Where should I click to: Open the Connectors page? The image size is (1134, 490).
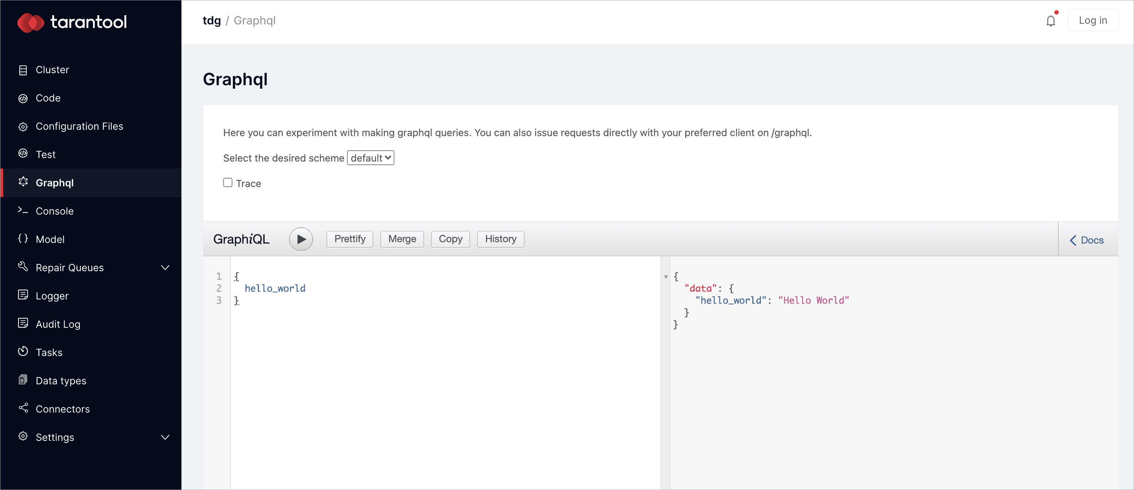[x=91, y=409]
